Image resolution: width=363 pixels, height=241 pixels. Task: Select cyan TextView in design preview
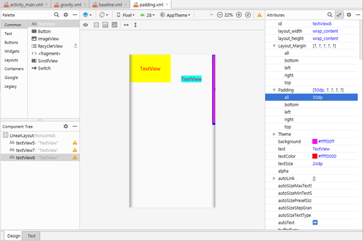pos(191,79)
